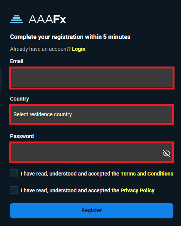Click the AAAFx wordmark text logo
The height and width of the screenshot is (226, 181).
click(x=47, y=19)
